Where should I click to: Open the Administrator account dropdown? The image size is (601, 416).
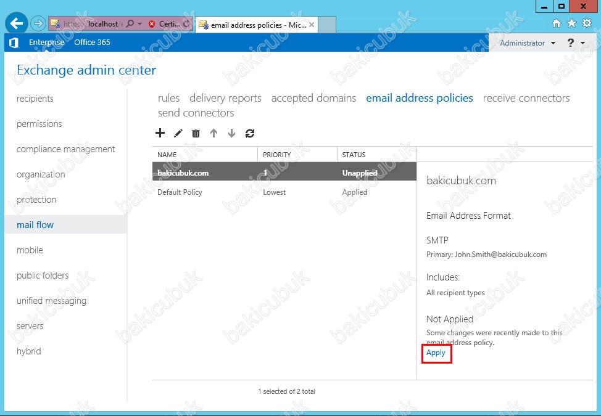click(x=528, y=43)
